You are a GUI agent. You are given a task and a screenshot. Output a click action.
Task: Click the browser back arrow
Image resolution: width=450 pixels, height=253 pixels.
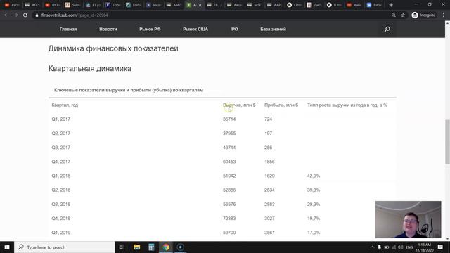tap(6, 15)
